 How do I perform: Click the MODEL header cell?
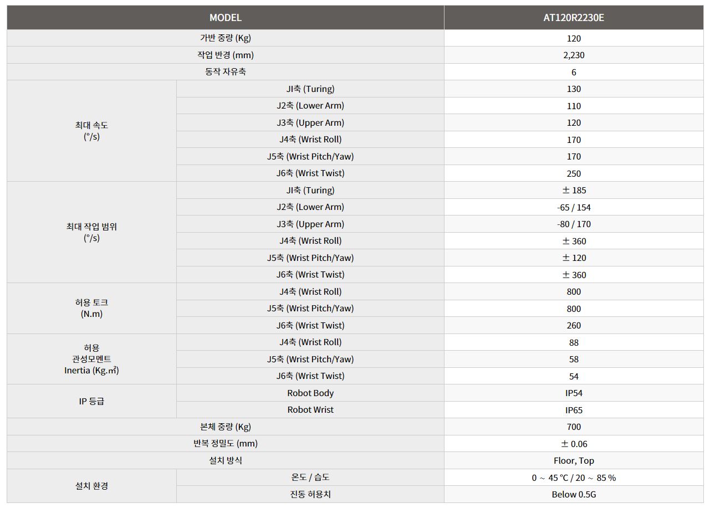[x=225, y=18]
